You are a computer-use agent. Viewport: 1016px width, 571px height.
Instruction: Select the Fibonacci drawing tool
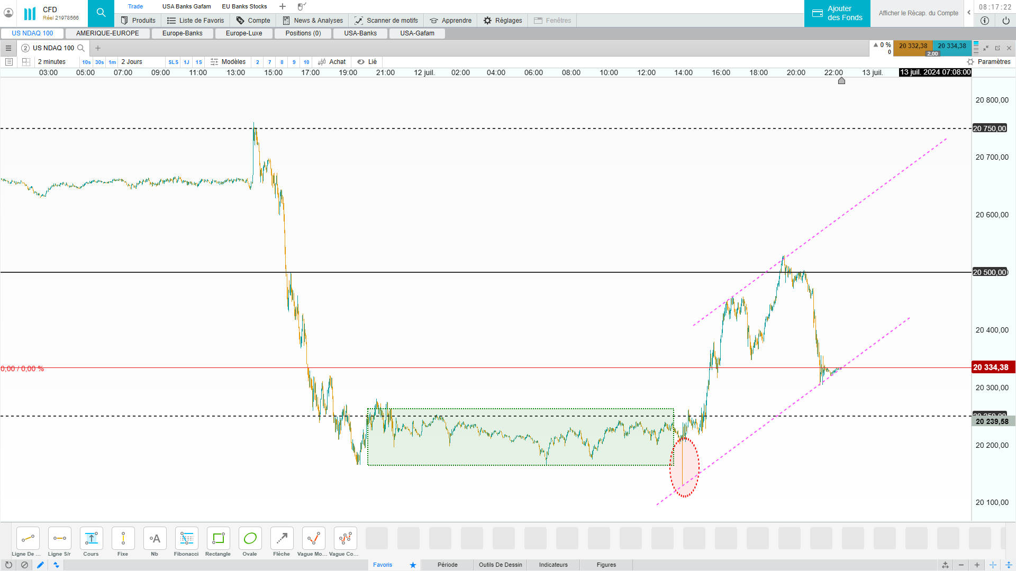tap(186, 539)
